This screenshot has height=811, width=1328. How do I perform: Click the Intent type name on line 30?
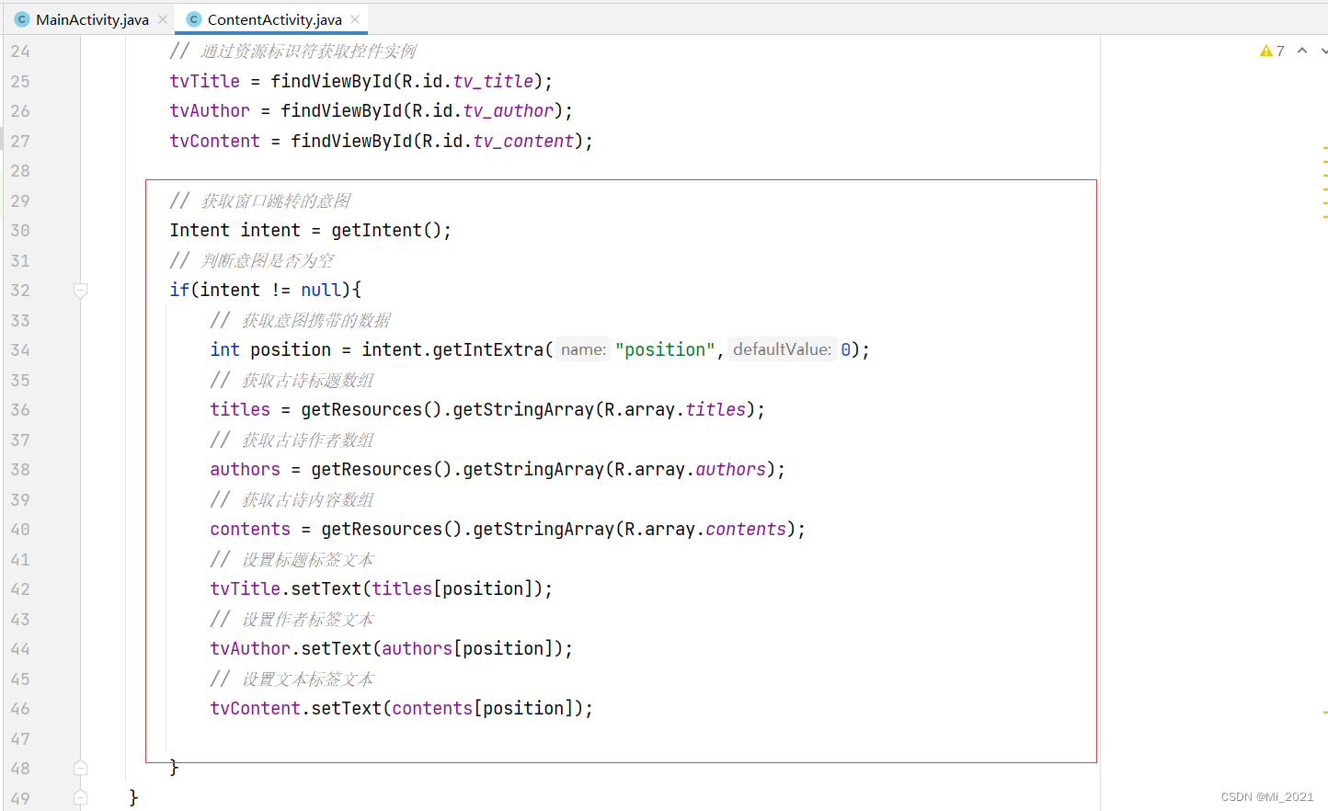pyautogui.click(x=200, y=230)
